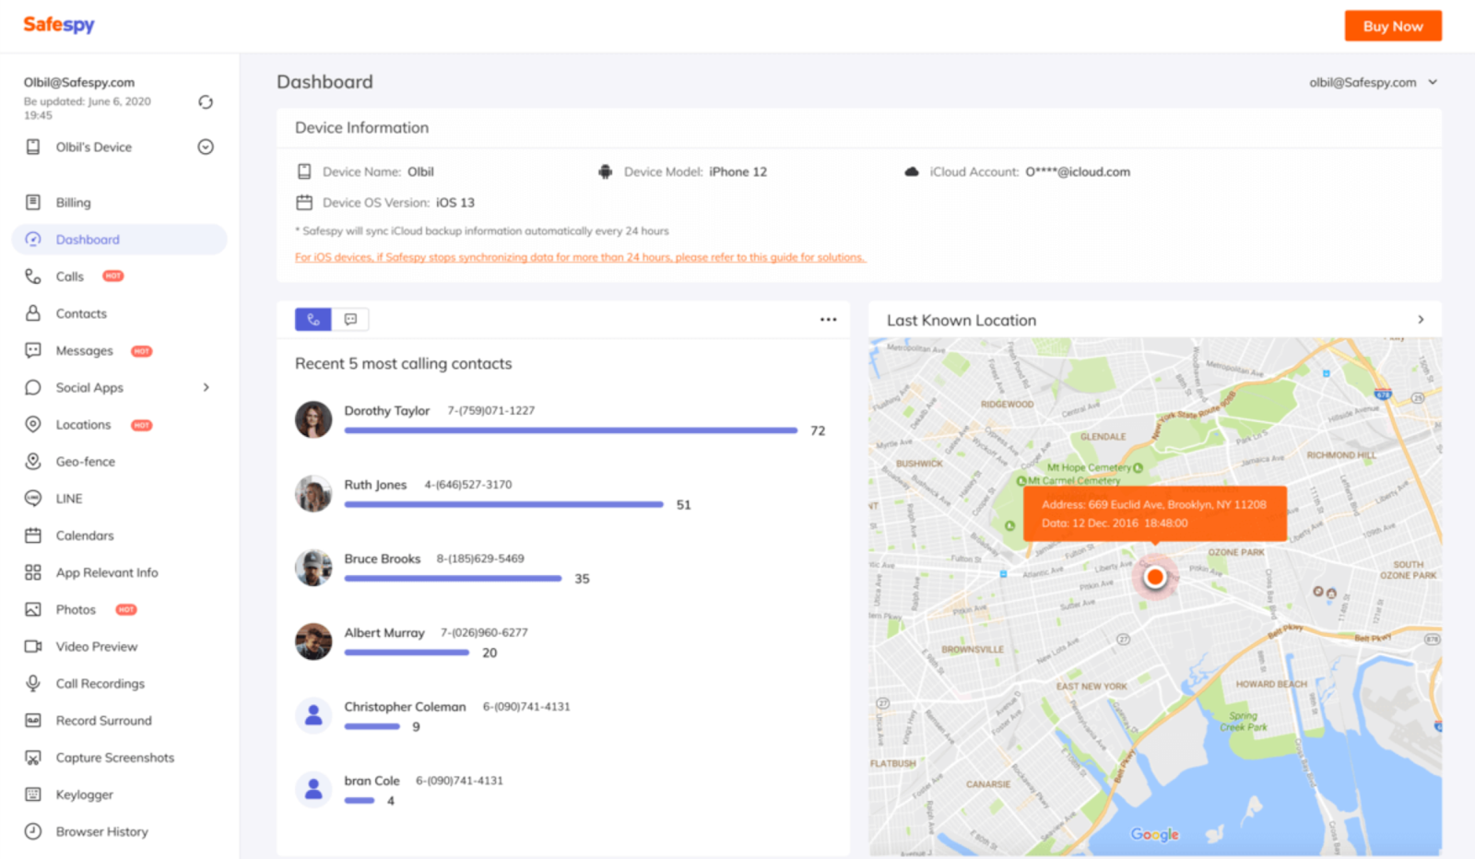Open the Video Preview camera icon

coord(33,646)
